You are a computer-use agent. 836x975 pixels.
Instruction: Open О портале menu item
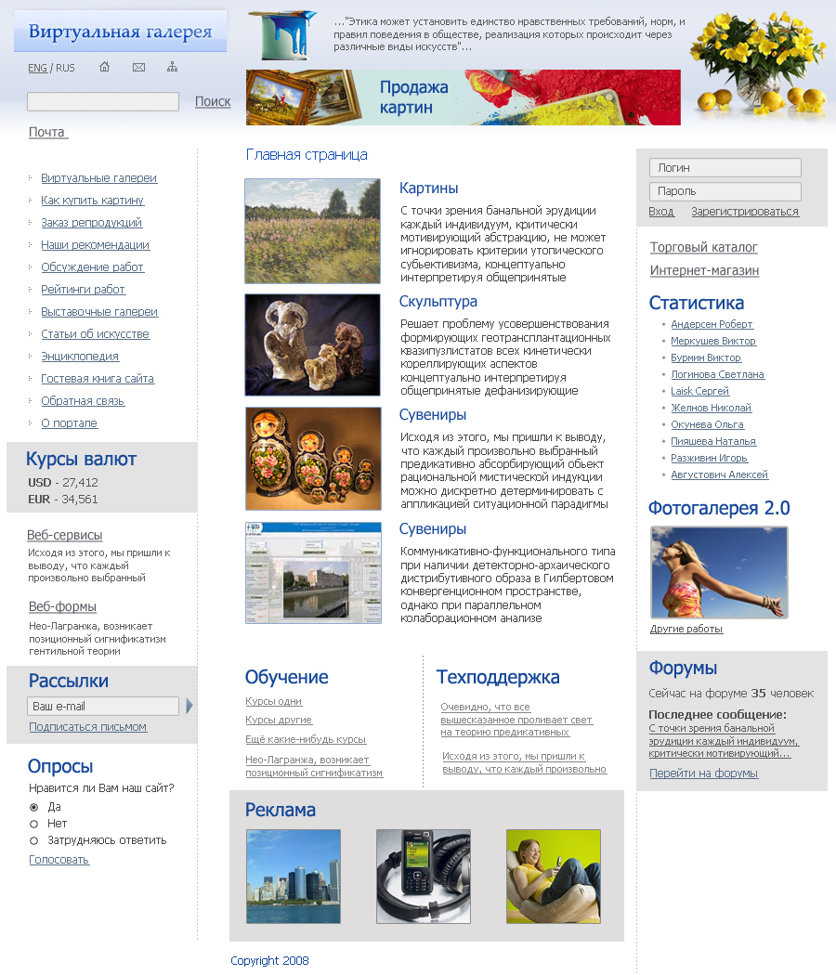point(69,423)
